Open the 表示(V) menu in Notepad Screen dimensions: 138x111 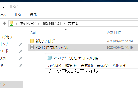(x=103, y=66)
